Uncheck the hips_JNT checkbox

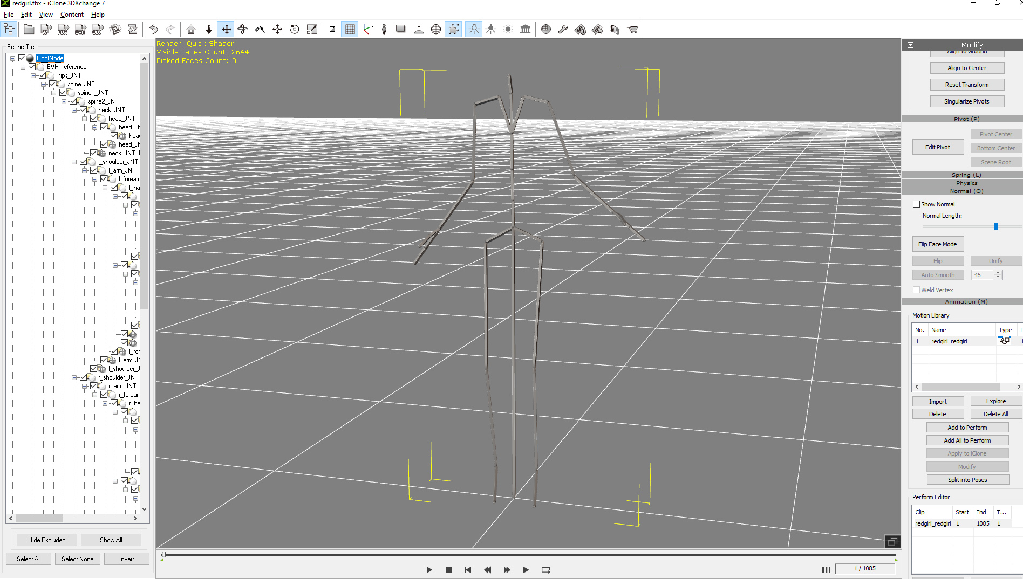(x=43, y=75)
